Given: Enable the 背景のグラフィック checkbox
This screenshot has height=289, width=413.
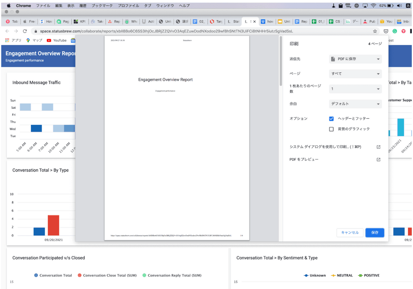Looking at the screenshot, I should [331, 129].
